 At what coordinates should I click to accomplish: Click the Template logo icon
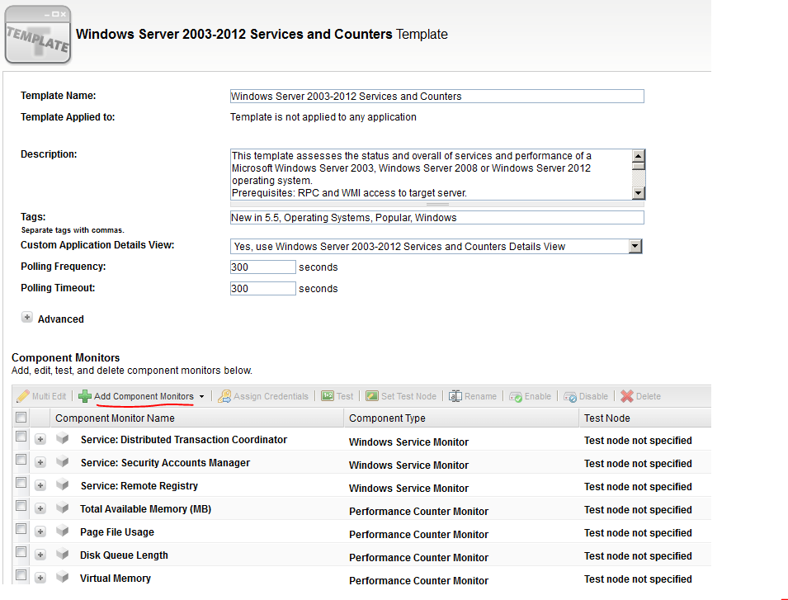[38, 35]
